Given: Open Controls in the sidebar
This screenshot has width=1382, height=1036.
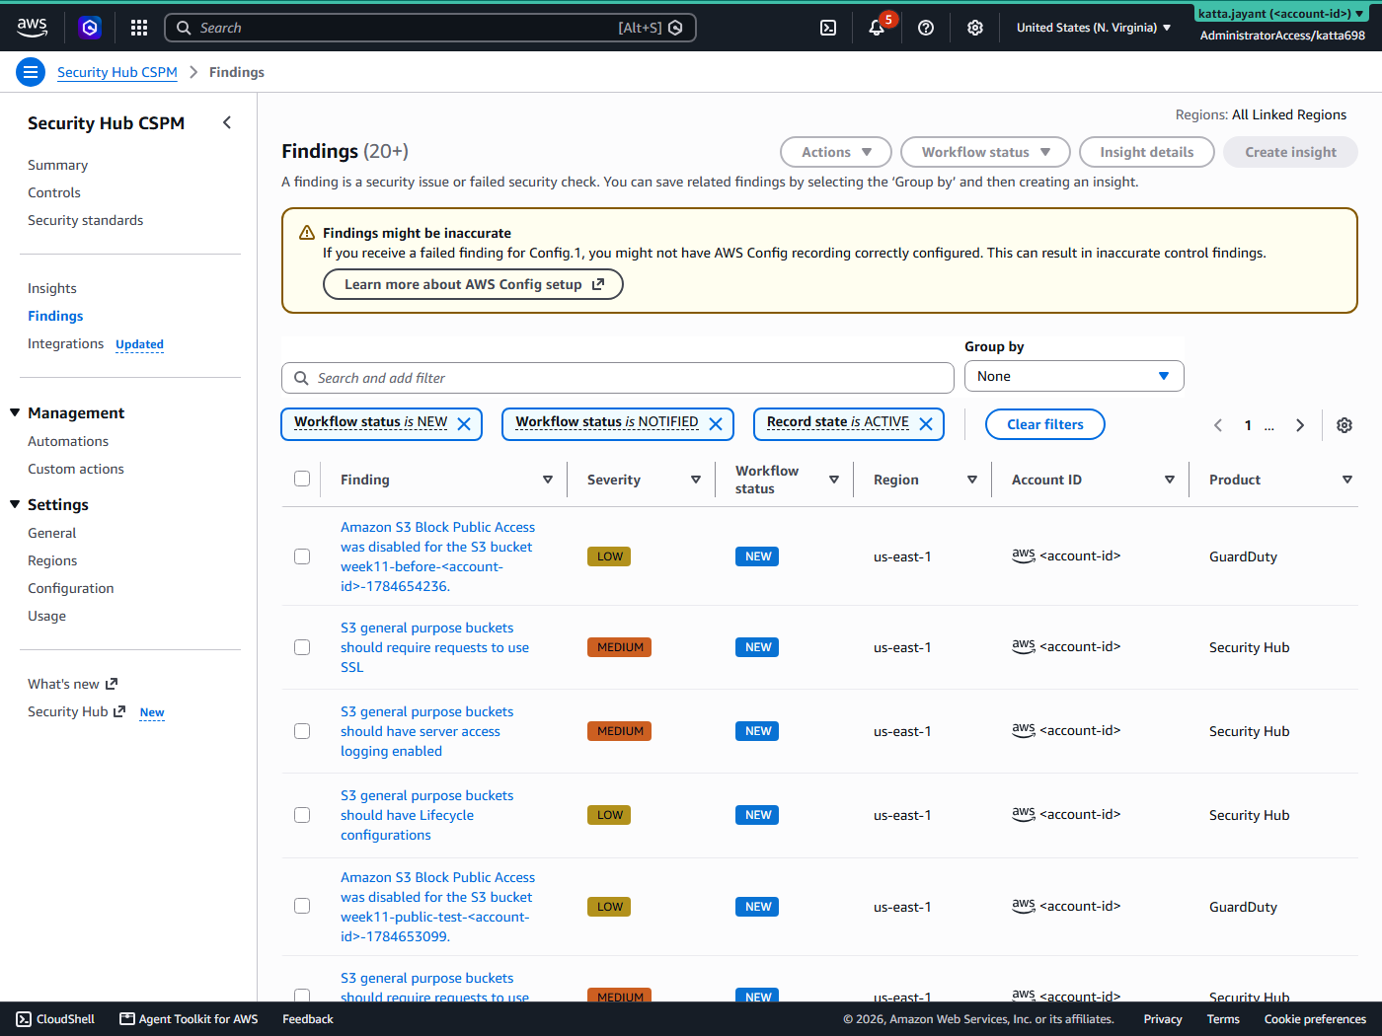Looking at the screenshot, I should pyautogui.click(x=54, y=192).
